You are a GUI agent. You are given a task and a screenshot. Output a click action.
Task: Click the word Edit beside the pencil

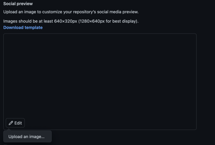tap(18, 123)
